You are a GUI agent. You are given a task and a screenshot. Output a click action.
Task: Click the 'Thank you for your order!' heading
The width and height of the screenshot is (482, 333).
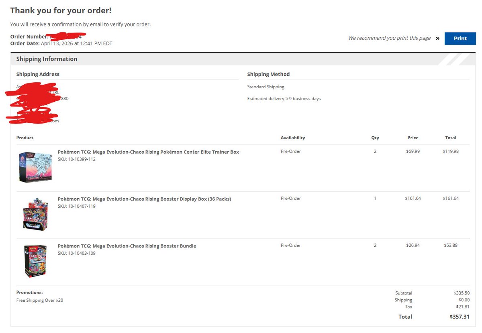61,11
